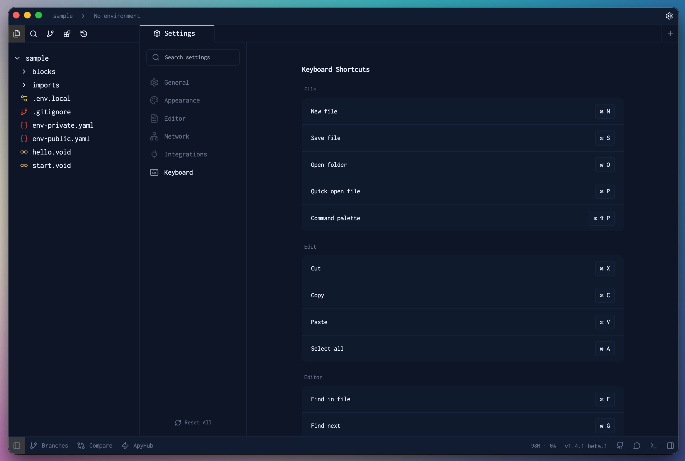Expand the blocks folder
Viewport: 685px width, 461px height.
click(24, 72)
